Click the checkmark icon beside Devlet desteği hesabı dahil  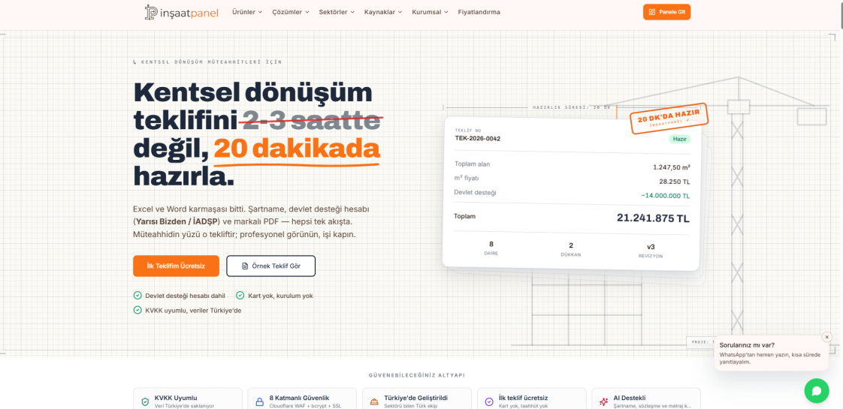(137, 296)
